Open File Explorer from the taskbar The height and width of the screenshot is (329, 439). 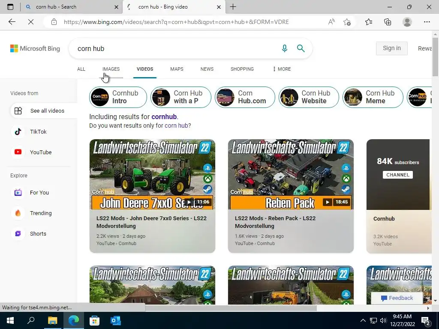click(52, 320)
